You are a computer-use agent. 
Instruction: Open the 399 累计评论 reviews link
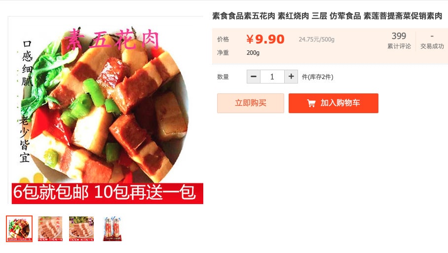pos(399,41)
